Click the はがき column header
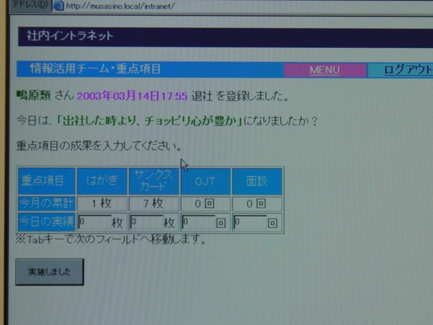 [x=102, y=181]
